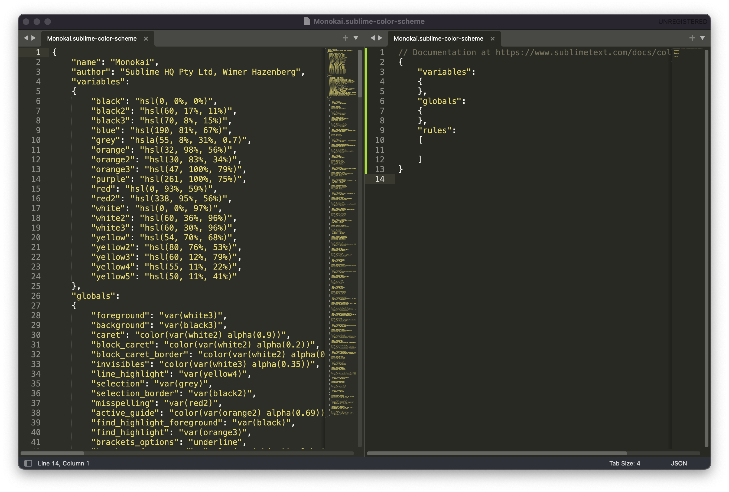Add new tab in left pane
The width and height of the screenshot is (729, 492).
pos(345,38)
